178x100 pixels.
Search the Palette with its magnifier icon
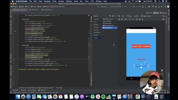pyautogui.click(x=110, y=16)
